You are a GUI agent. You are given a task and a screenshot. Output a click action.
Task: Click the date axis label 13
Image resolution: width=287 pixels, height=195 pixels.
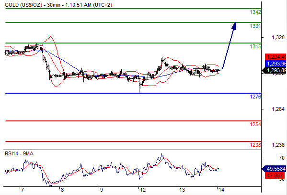tap(182, 190)
